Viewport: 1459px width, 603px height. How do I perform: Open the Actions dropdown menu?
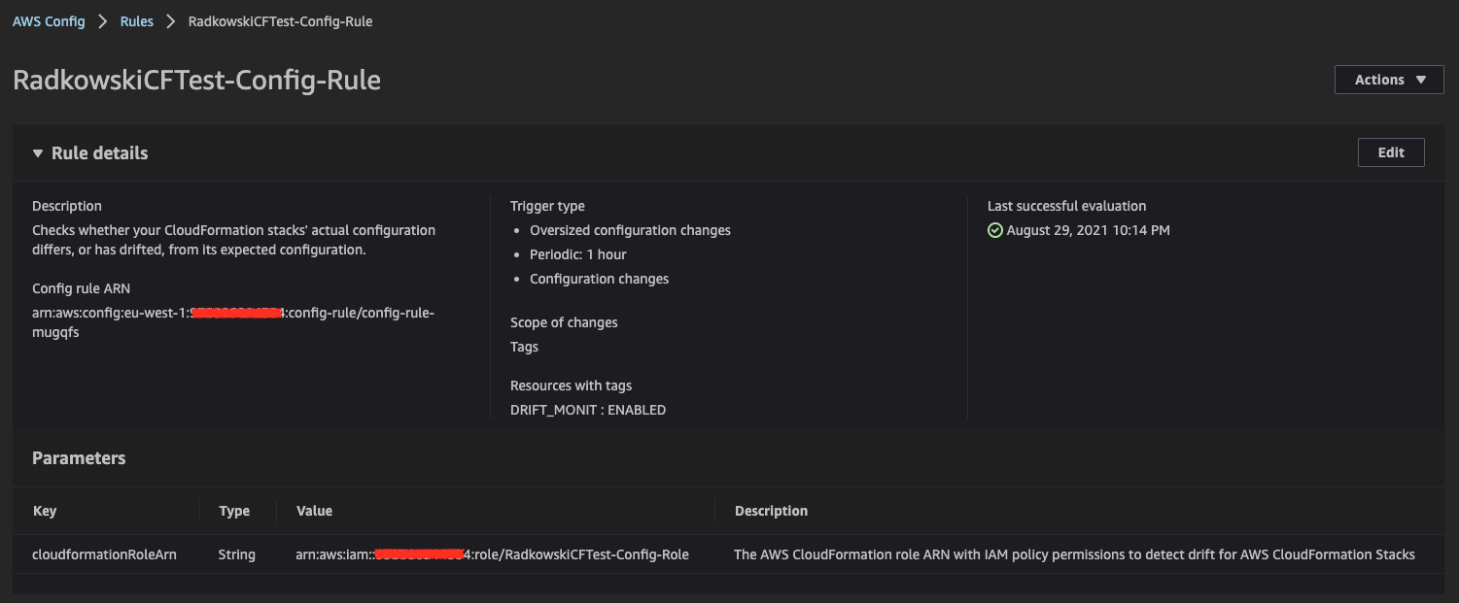click(x=1389, y=80)
